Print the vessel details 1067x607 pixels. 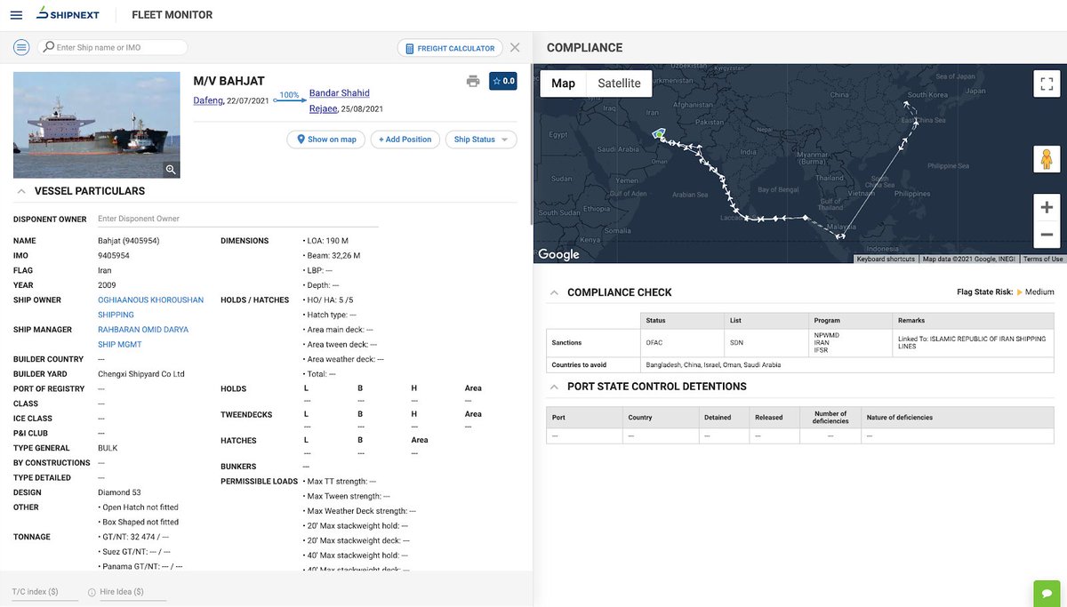click(x=473, y=81)
